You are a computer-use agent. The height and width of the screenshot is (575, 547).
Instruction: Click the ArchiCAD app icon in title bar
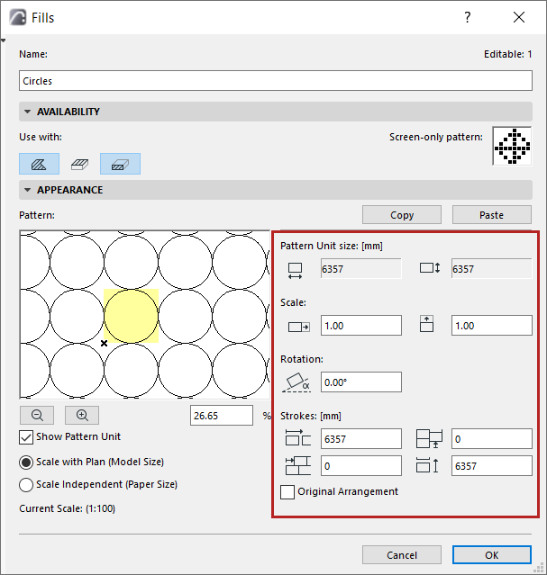coord(18,17)
